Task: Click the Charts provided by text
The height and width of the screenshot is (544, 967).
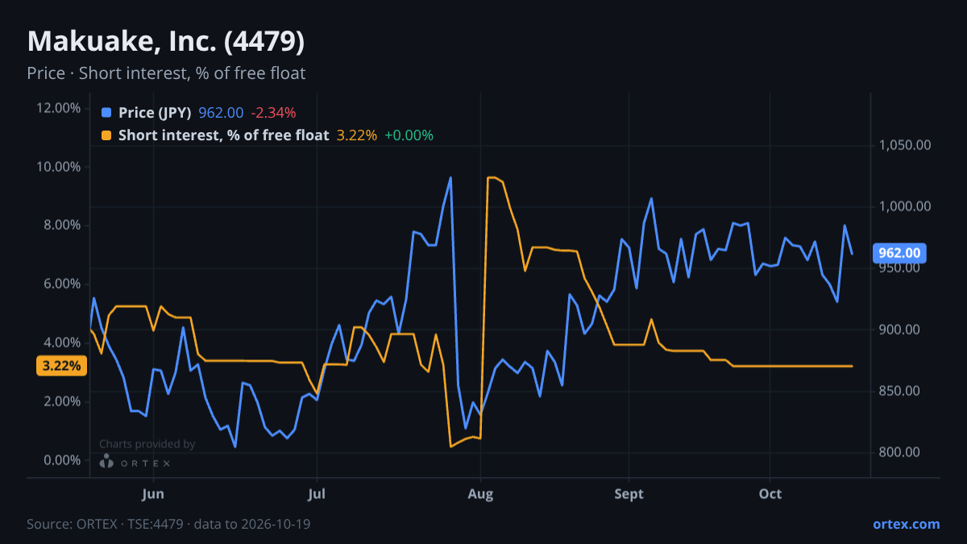Action: (147, 444)
